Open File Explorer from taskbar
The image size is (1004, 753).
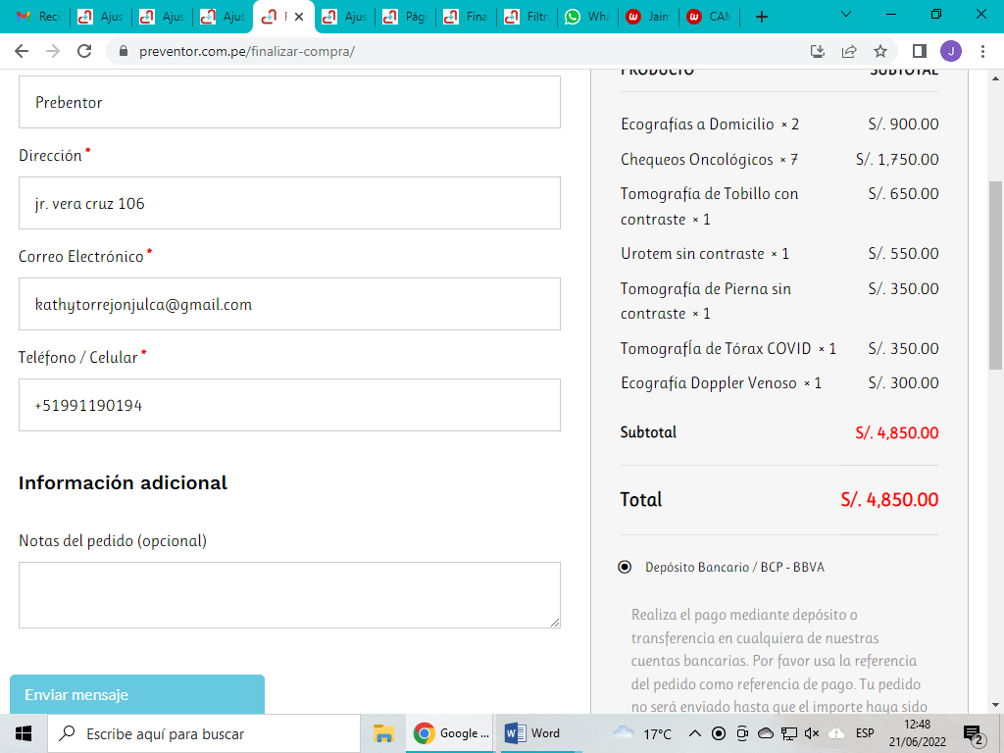click(x=383, y=733)
